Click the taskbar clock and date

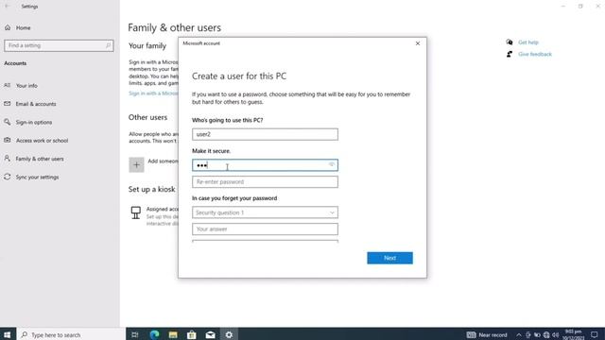tap(573, 334)
